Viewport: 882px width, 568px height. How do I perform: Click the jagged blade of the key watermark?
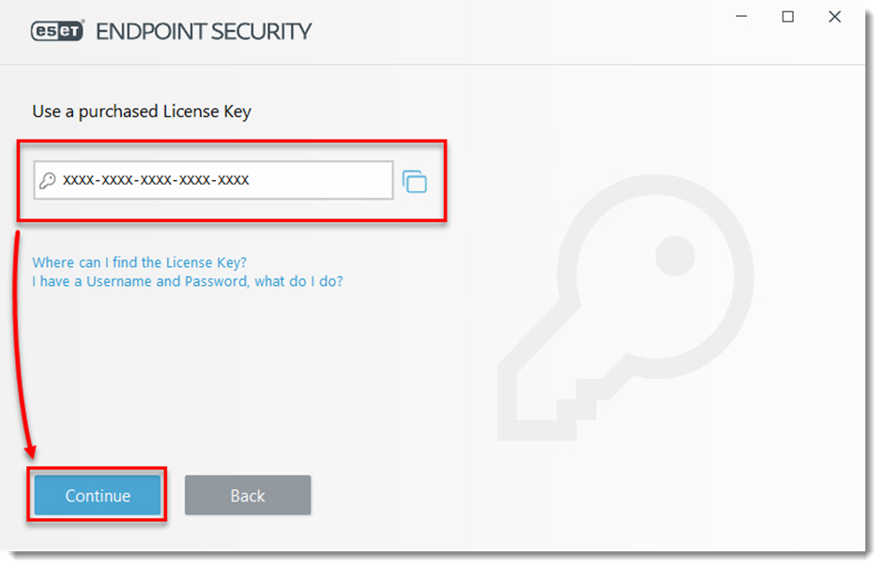pos(554,394)
